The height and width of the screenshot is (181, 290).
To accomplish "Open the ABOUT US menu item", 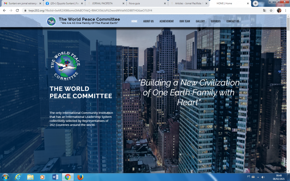I will 148,21.
